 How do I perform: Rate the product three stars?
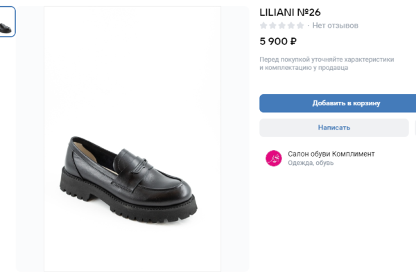point(281,26)
